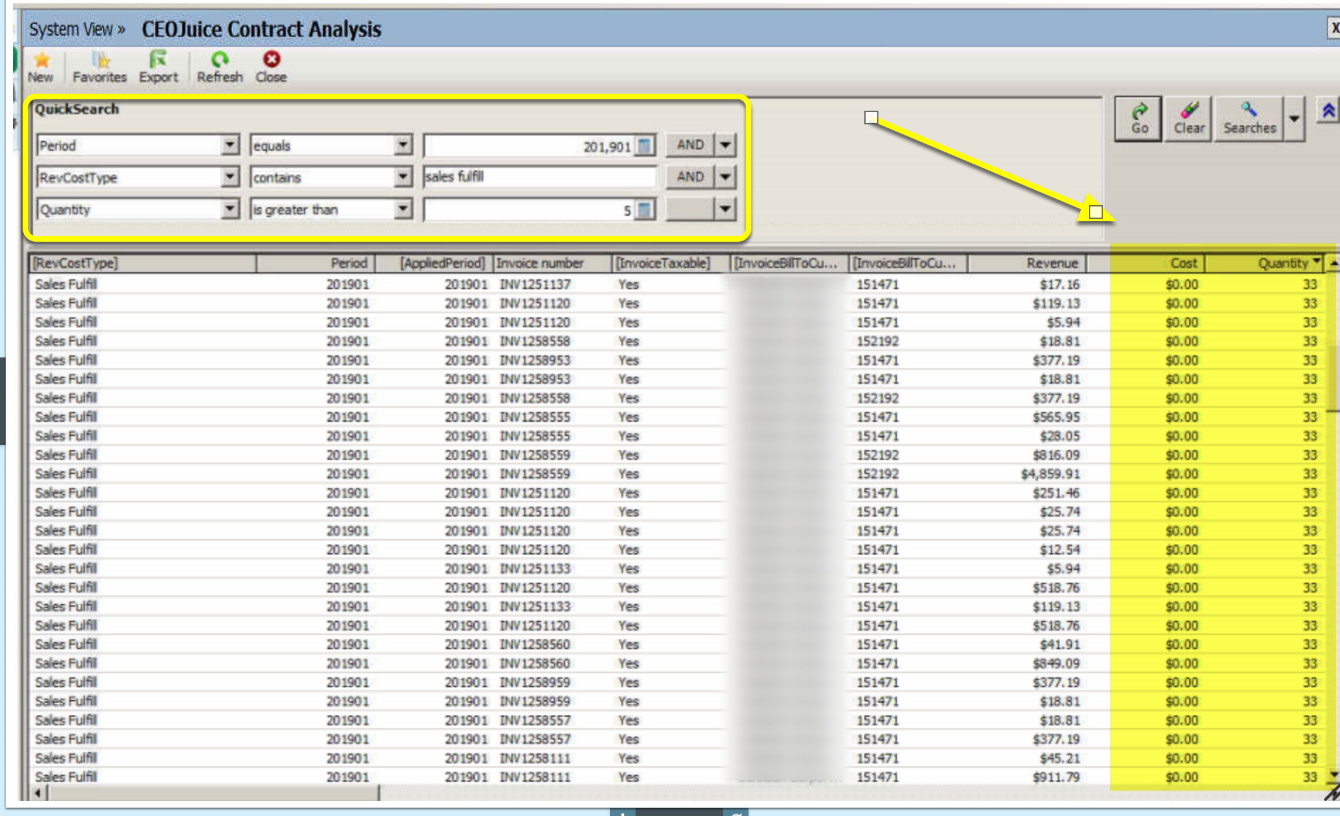This screenshot has width=1340, height=816.
Task: Open the RevCostType field selector dropdown
Action: (229, 177)
